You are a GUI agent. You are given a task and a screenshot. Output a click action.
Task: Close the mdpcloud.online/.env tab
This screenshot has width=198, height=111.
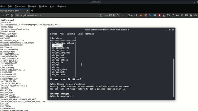(27, 11)
